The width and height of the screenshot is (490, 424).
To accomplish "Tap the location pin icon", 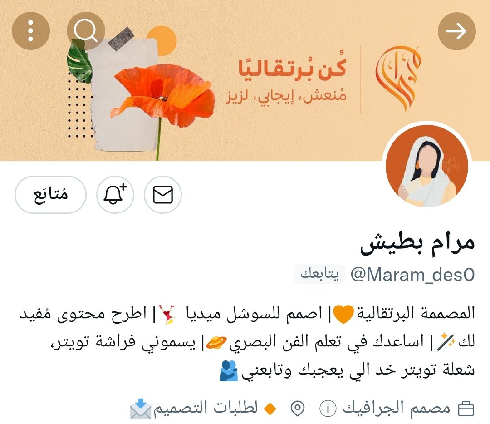I will [298, 409].
